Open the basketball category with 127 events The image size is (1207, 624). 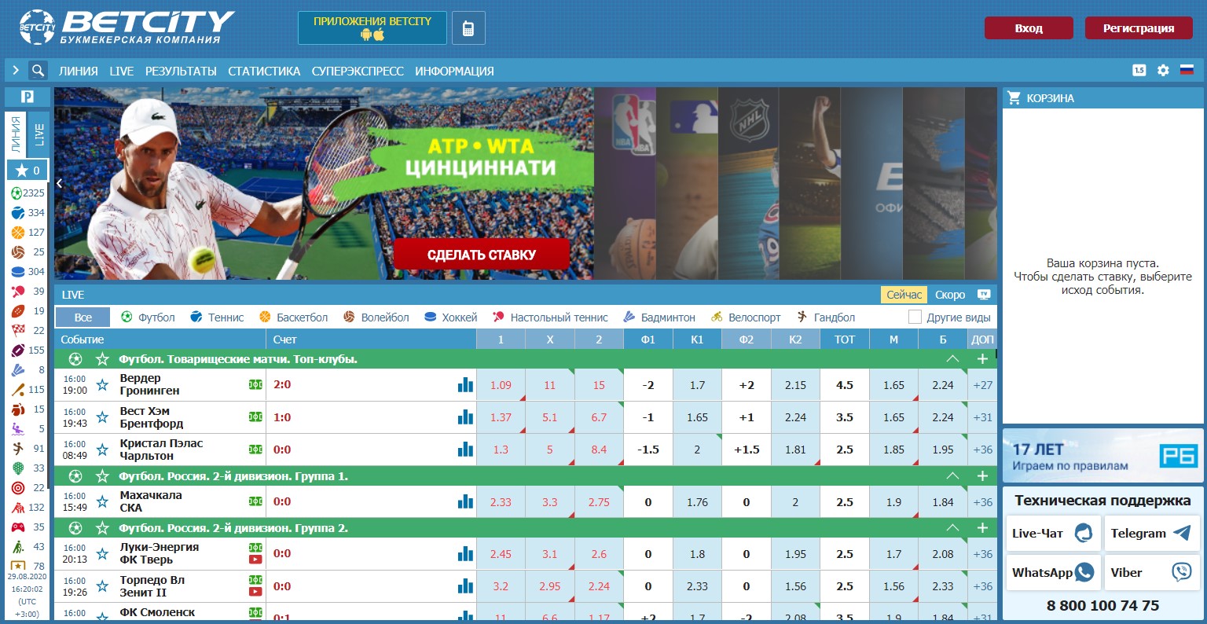[x=28, y=232]
